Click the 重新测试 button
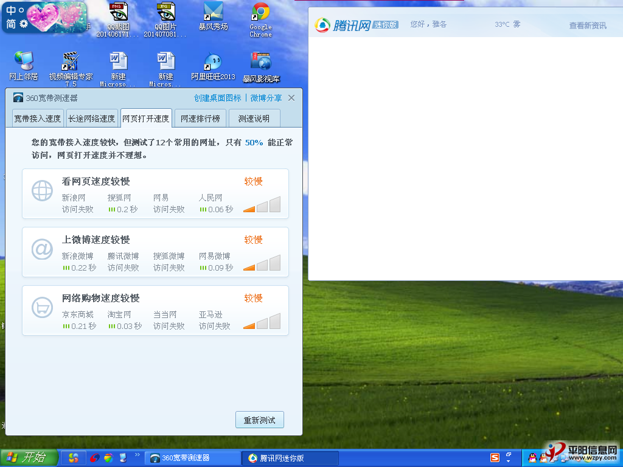623x467 pixels. [259, 420]
